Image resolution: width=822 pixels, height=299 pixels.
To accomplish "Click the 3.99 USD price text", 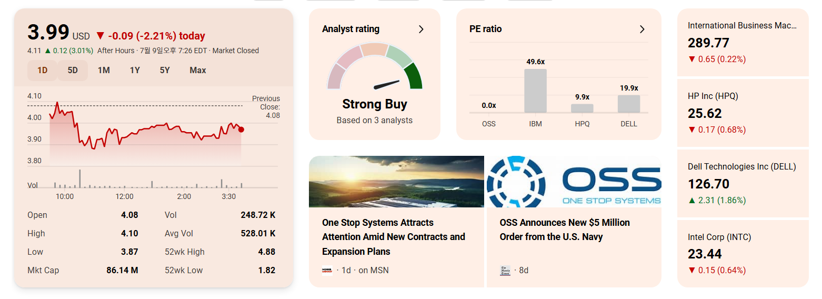I will (x=58, y=33).
